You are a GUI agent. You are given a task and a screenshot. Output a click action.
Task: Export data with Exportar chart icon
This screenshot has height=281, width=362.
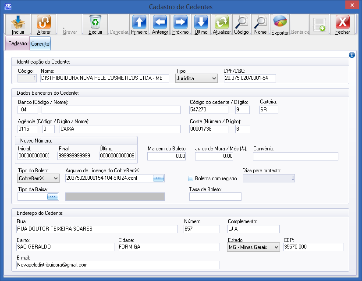coord(280,25)
